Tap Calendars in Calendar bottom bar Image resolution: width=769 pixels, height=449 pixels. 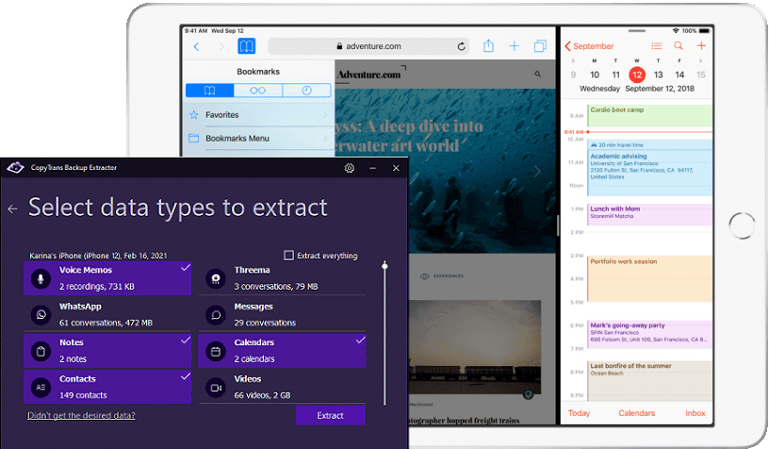[636, 413]
